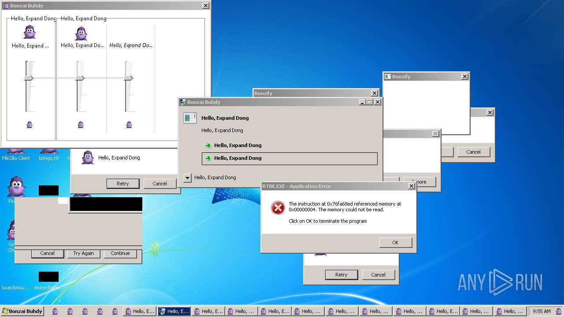Expand the footer arrow labeled Hello, Expand Dong
This screenshot has width=564, height=317.
pyautogui.click(x=187, y=178)
